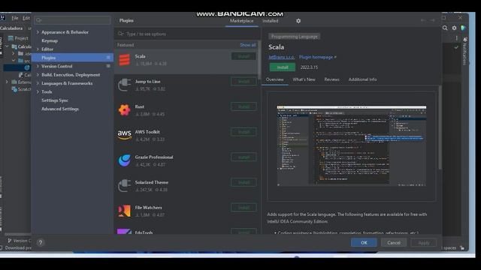Click the back navigation arrow in Plugins header
481x270 pixels.
point(423,20)
